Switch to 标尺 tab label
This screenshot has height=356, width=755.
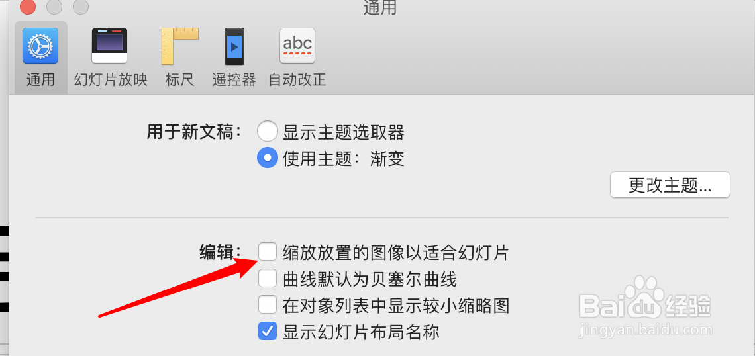click(x=179, y=79)
